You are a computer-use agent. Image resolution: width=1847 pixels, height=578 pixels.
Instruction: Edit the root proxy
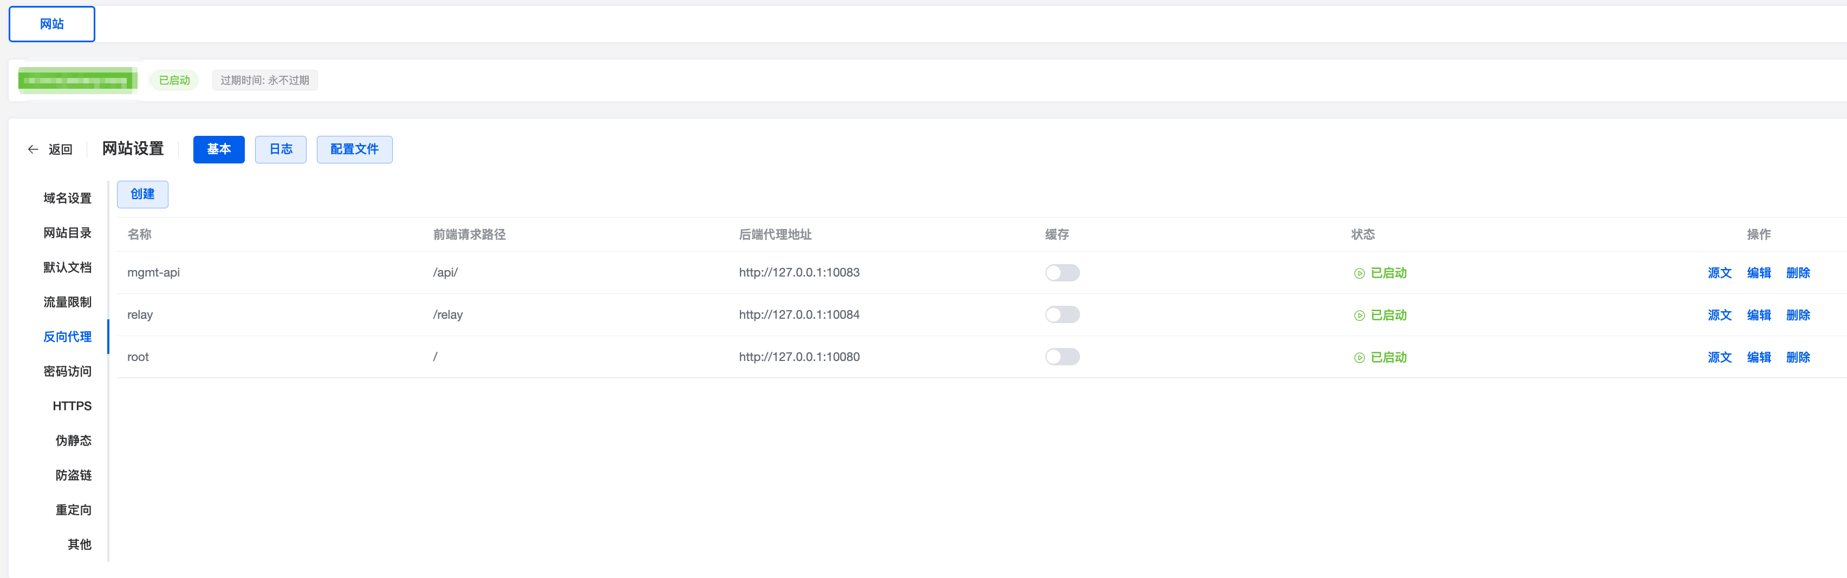pos(1759,357)
